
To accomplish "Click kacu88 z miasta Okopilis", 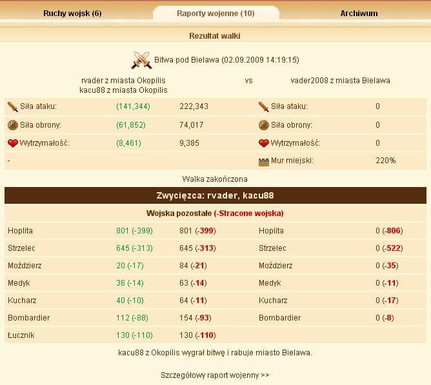I will tap(123, 90).
